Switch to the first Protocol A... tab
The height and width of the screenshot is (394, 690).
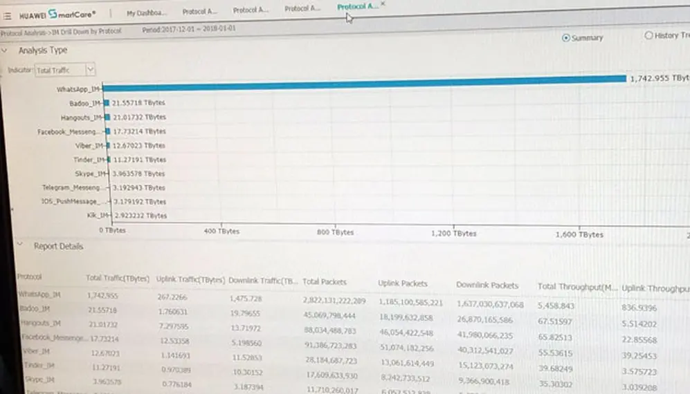(x=200, y=12)
